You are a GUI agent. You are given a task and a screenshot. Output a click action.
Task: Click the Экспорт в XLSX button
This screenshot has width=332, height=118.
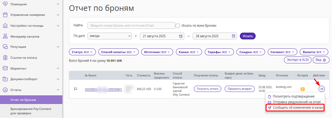point(298,60)
